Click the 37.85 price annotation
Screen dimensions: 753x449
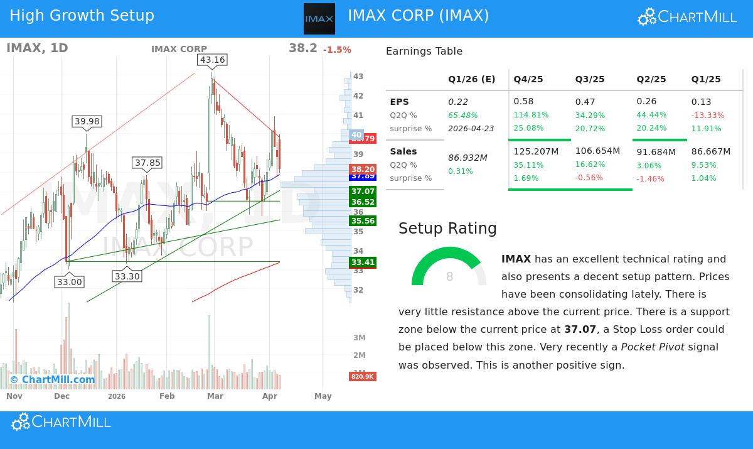tap(147, 163)
